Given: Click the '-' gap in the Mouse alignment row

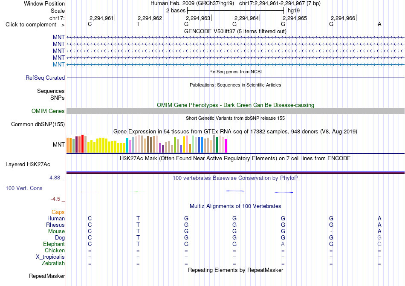Looking at the screenshot, I should [331, 231].
